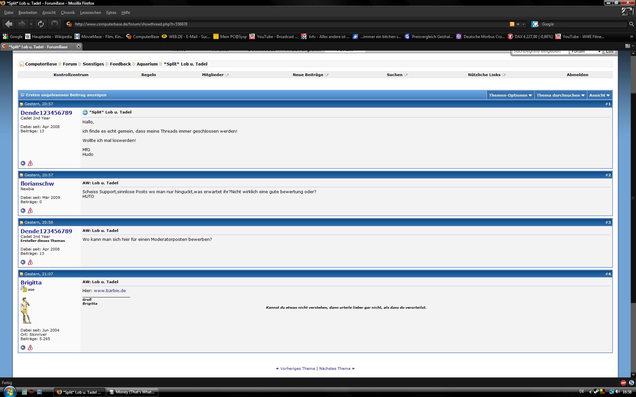Open the Chronik menu in menu bar

68,13
